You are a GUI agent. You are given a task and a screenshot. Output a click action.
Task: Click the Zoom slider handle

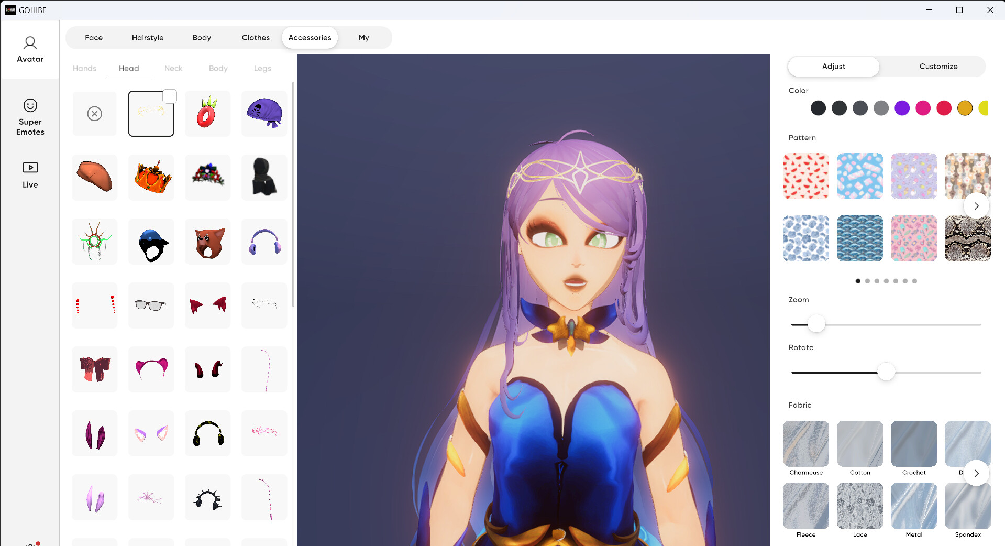816,324
